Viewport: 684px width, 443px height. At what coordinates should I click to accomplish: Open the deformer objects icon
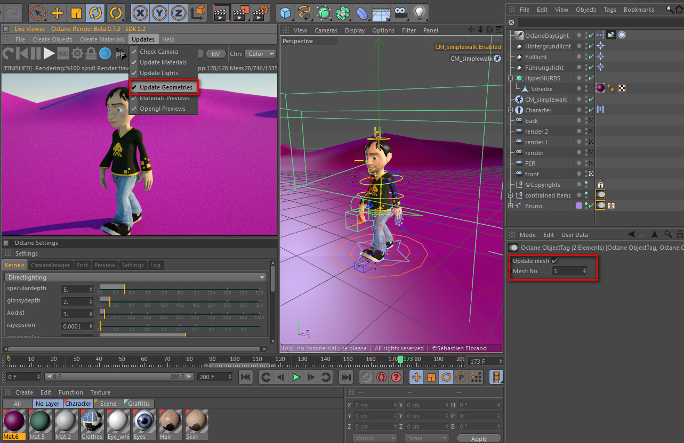pyautogui.click(x=362, y=12)
